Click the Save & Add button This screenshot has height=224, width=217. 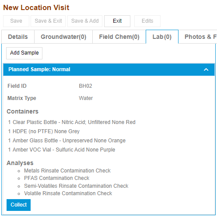pos(85,21)
